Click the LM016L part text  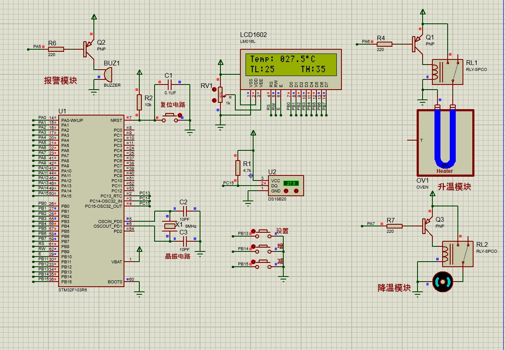click(x=248, y=42)
